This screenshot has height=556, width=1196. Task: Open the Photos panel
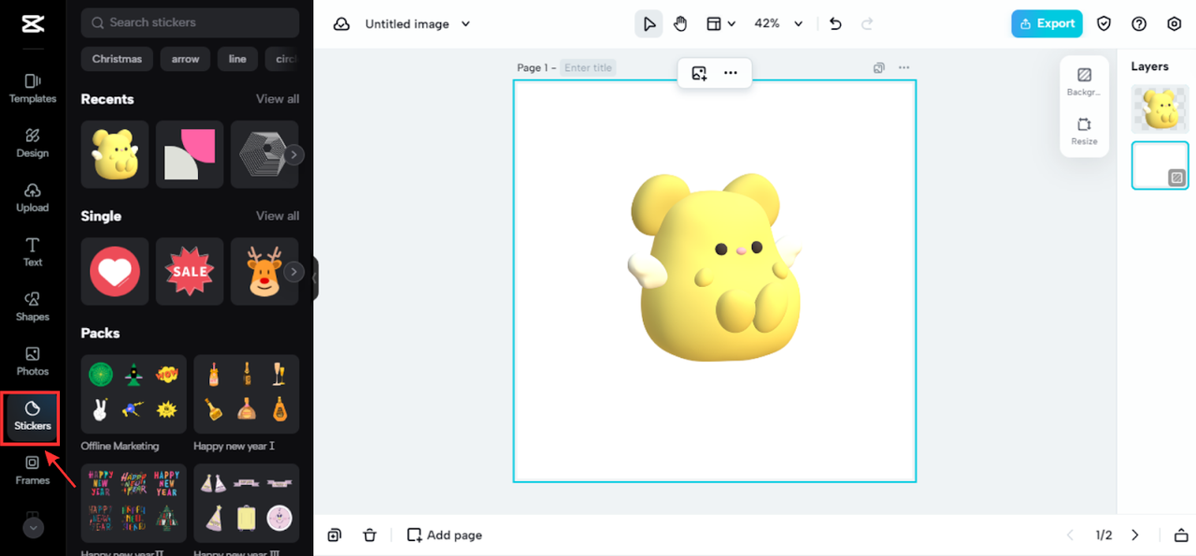point(33,361)
